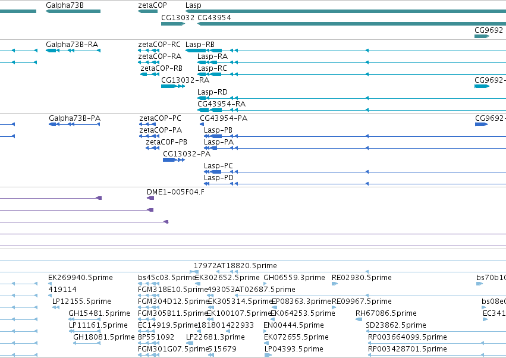Click the BP551092 feature
The width and height of the screenshot is (506, 358).
[156, 337]
